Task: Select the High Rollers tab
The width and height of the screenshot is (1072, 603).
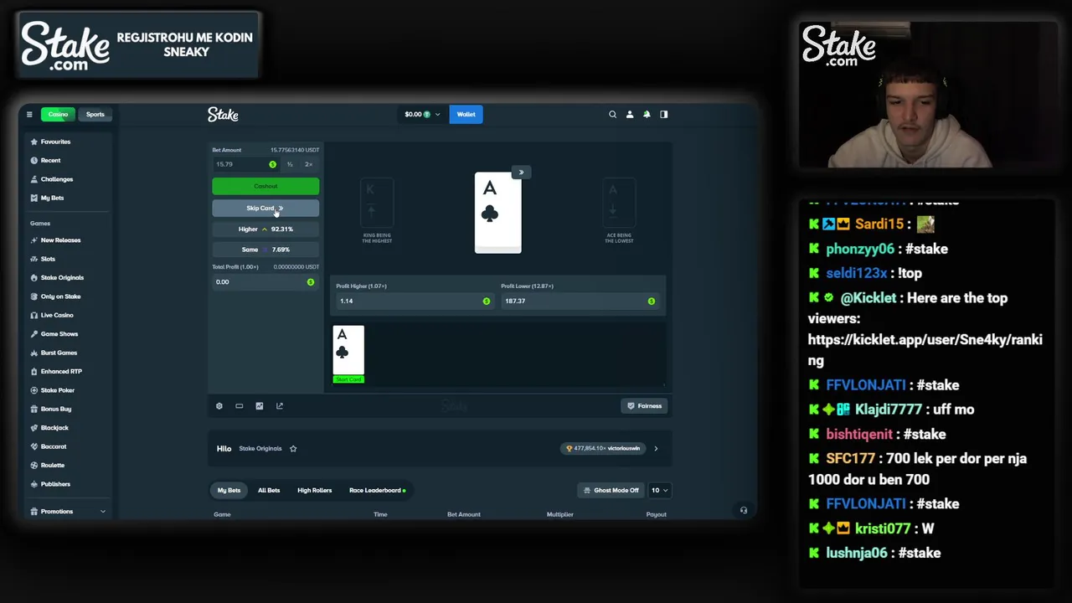Action: 314,490
